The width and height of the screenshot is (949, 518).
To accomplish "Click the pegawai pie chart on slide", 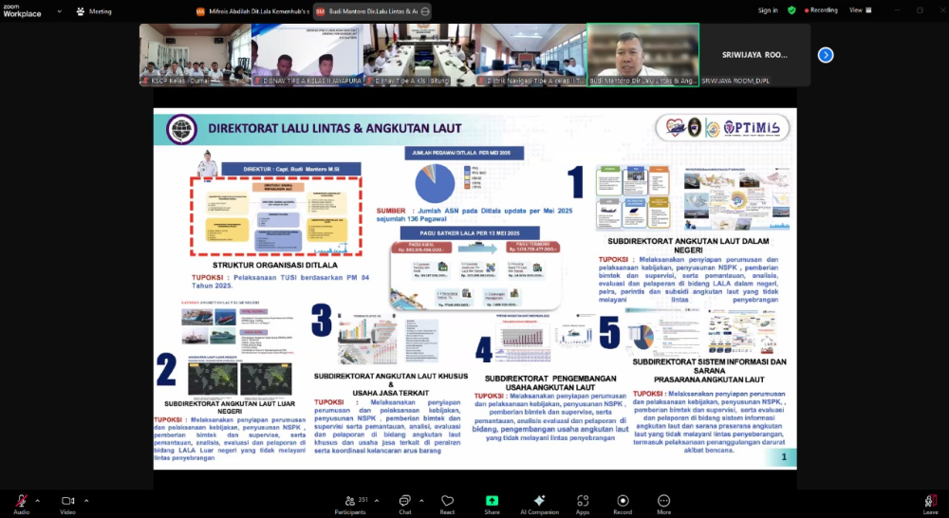I will 435,183.
